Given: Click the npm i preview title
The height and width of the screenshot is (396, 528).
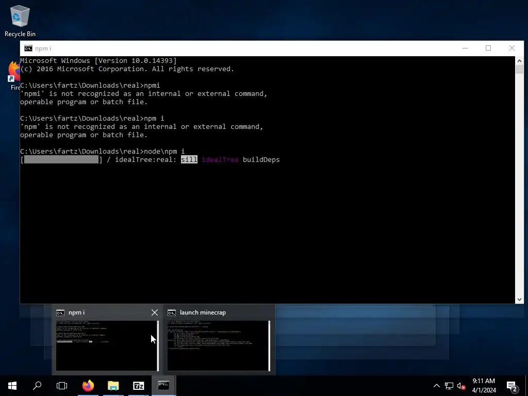Looking at the screenshot, I should 76,312.
